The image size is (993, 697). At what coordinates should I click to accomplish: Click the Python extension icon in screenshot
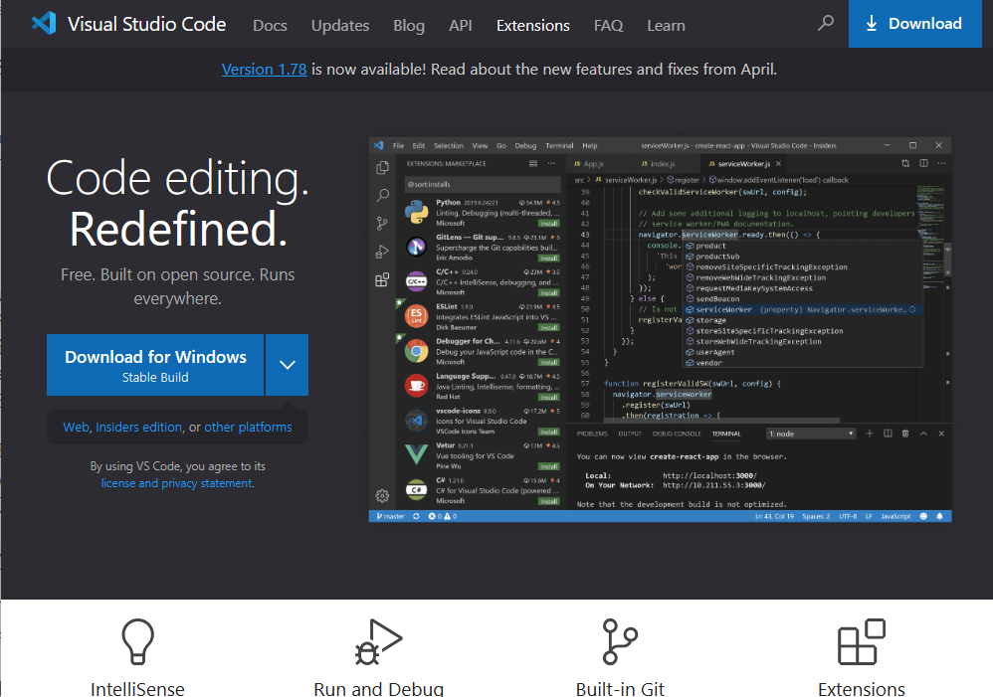click(x=416, y=212)
